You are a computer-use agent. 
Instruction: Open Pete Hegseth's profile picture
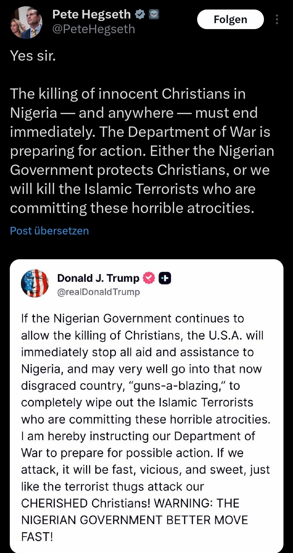point(26,23)
